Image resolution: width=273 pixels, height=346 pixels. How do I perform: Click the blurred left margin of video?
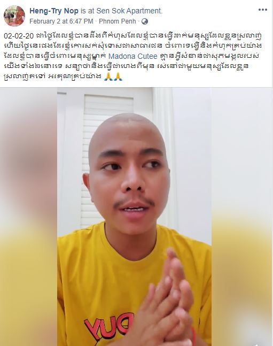(29, 217)
